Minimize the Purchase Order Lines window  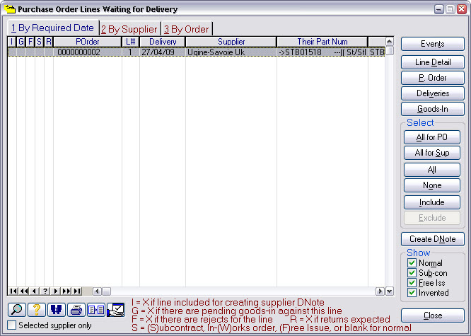click(438, 9)
